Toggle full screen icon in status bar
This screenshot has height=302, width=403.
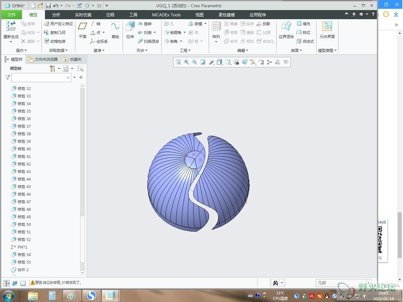point(23,283)
